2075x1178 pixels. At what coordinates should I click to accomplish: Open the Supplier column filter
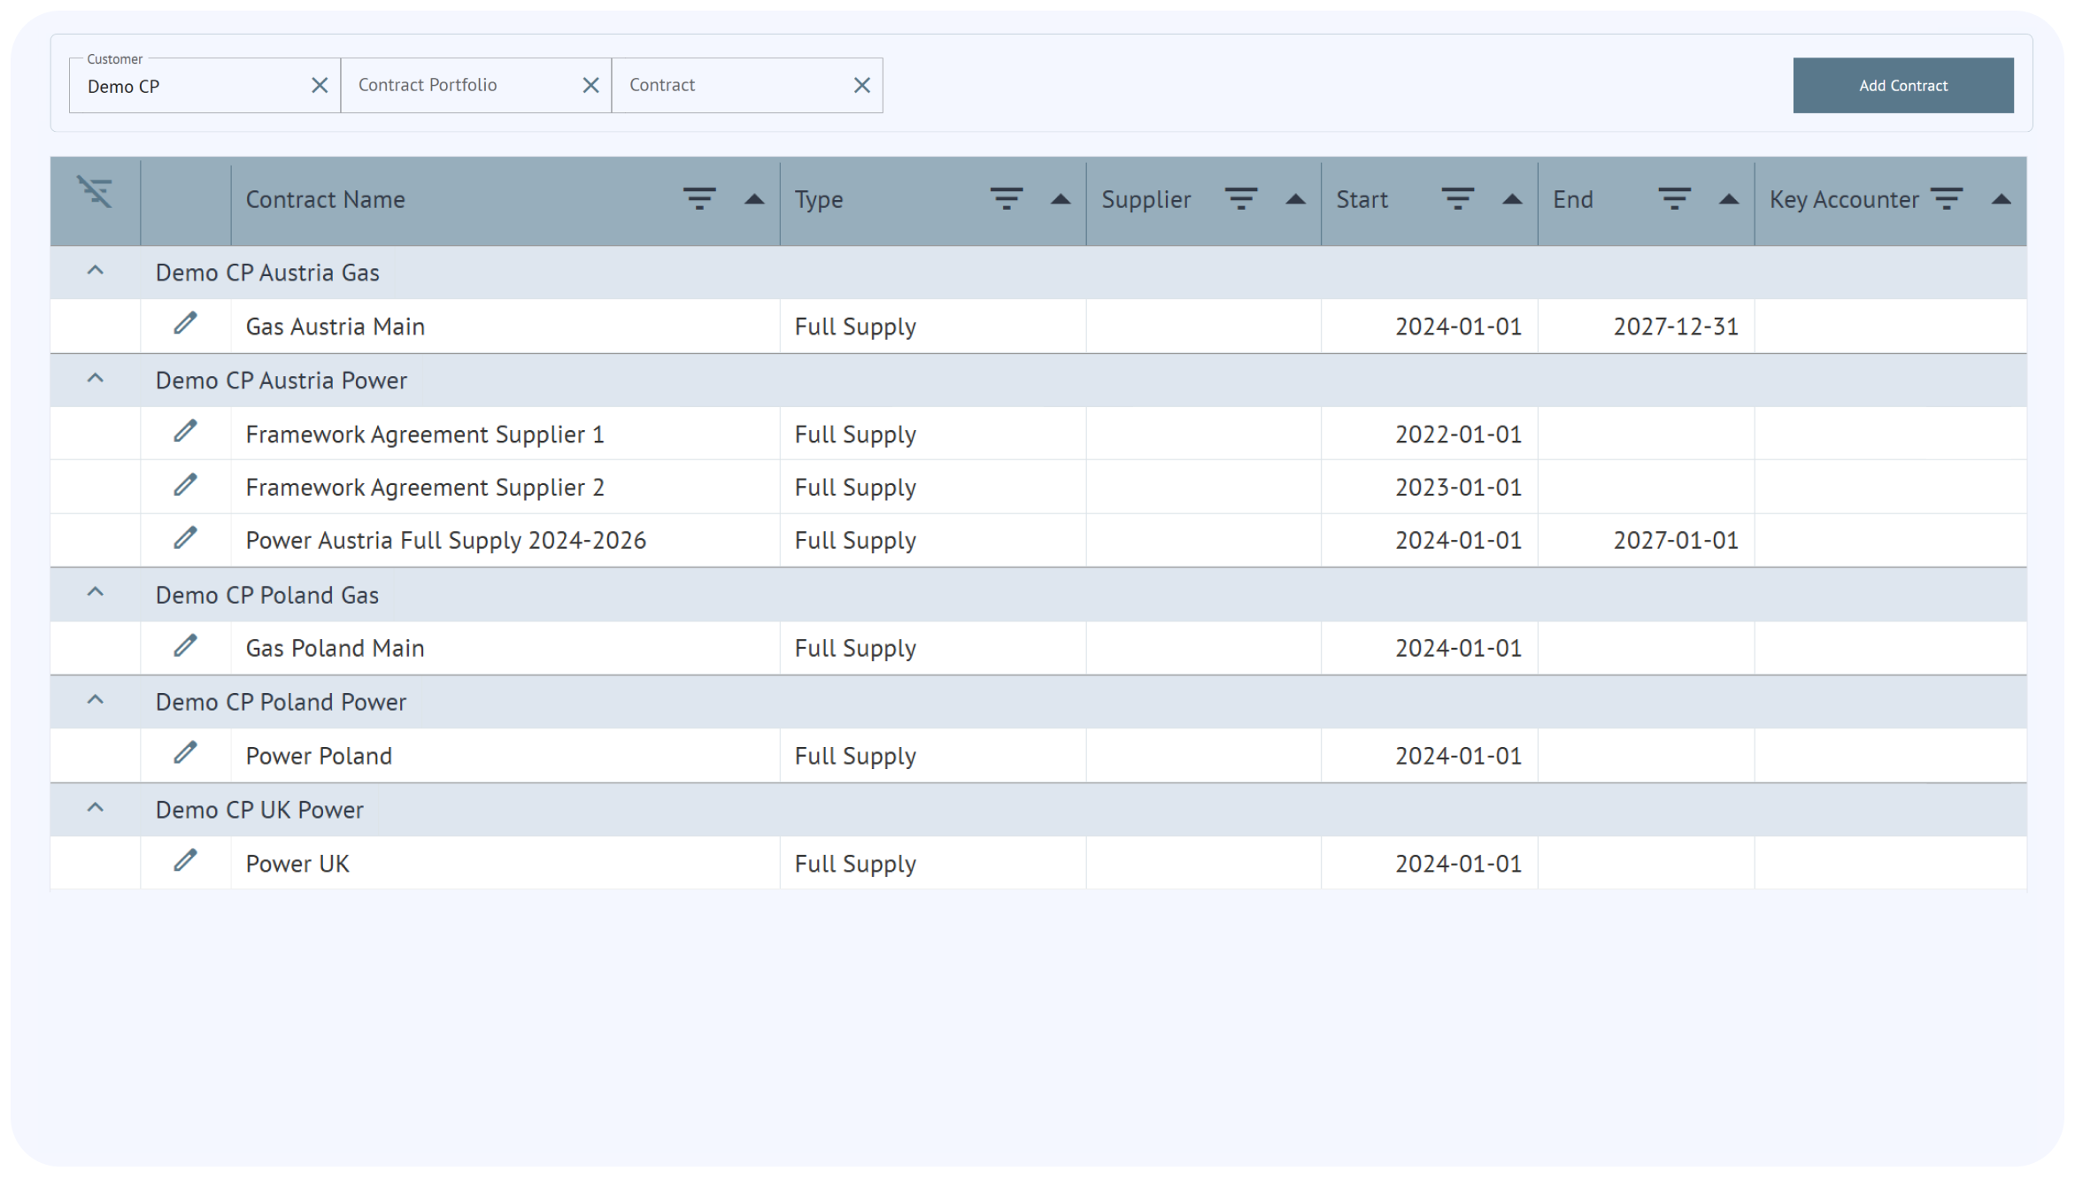tap(1241, 199)
